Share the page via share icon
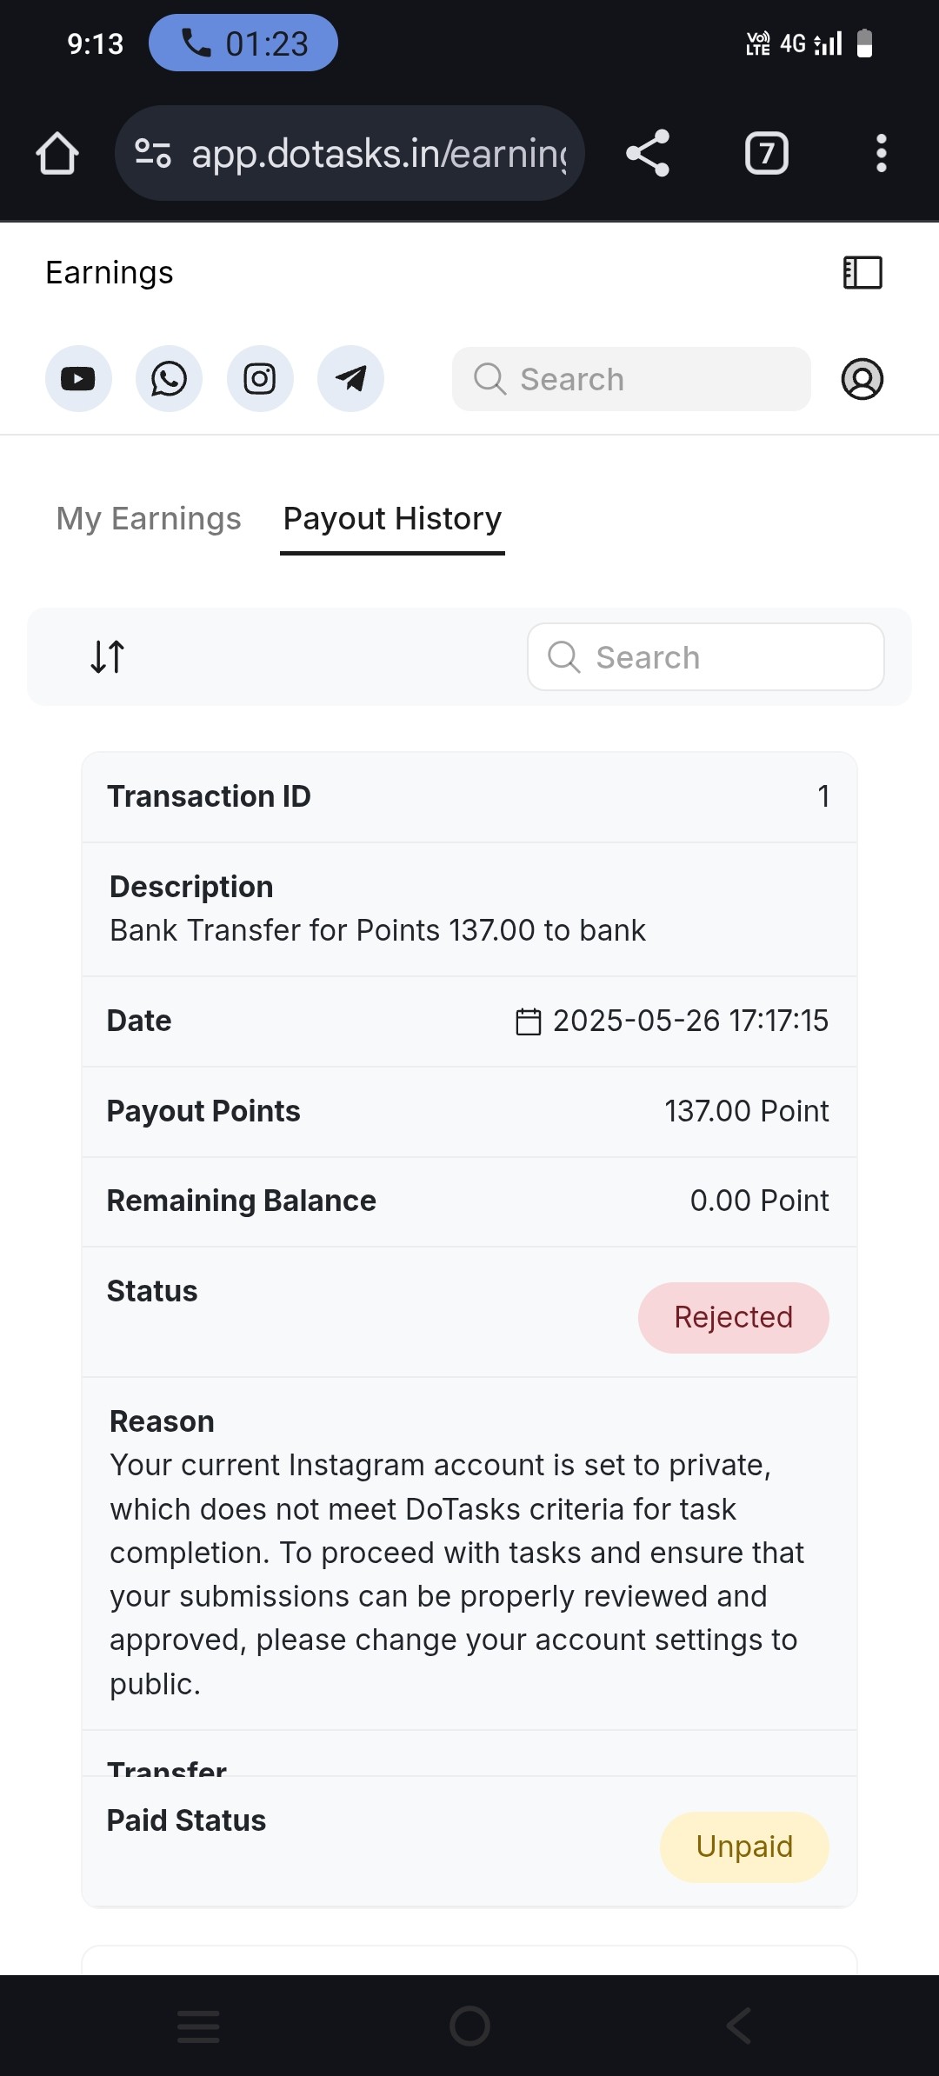Image resolution: width=939 pixels, height=2076 pixels. [x=648, y=154]
